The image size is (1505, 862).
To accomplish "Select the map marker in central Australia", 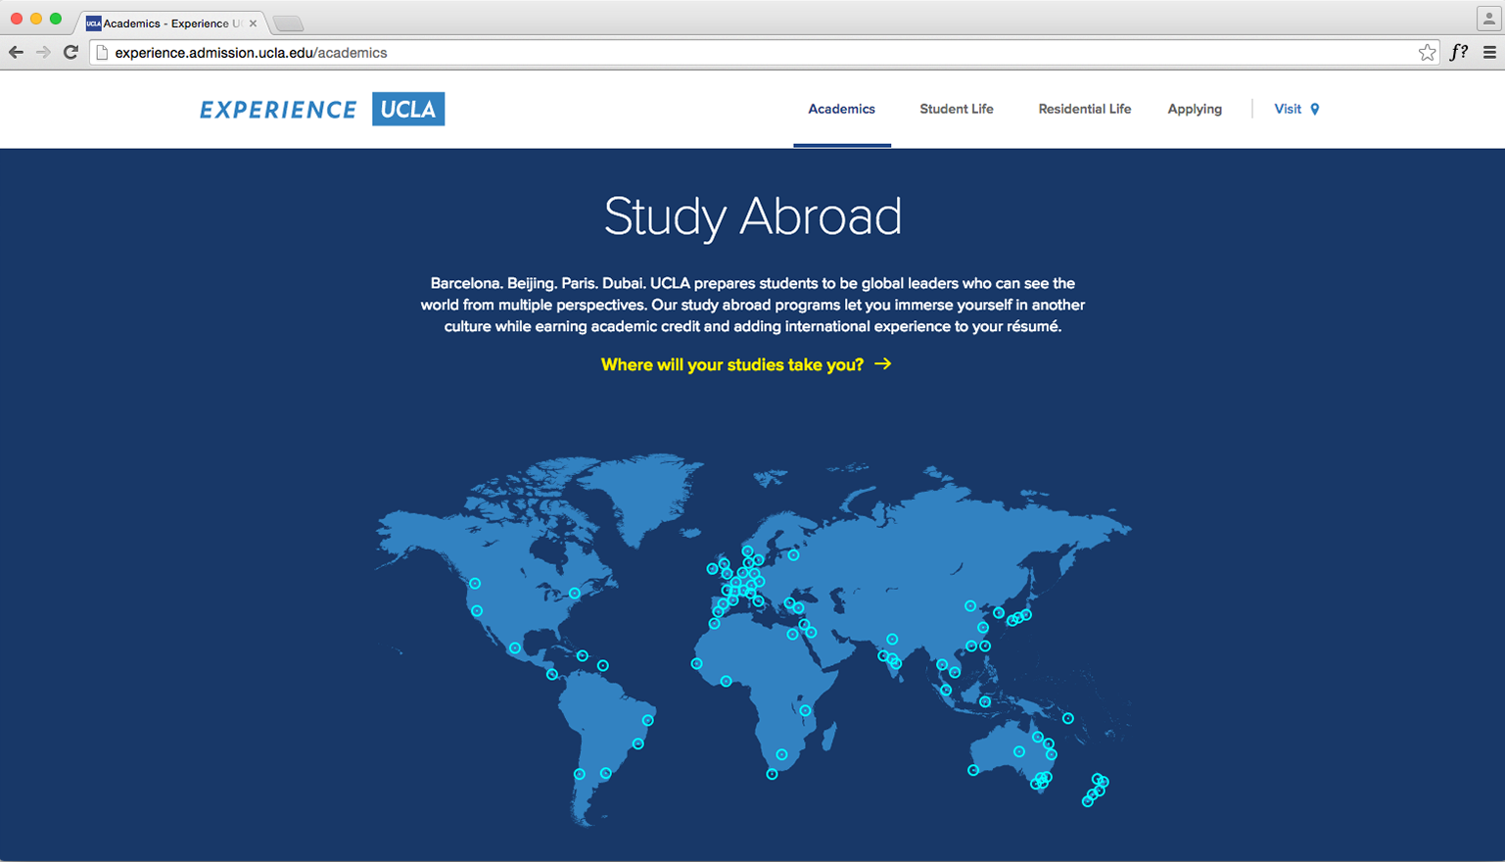I will coord(1019,751).
